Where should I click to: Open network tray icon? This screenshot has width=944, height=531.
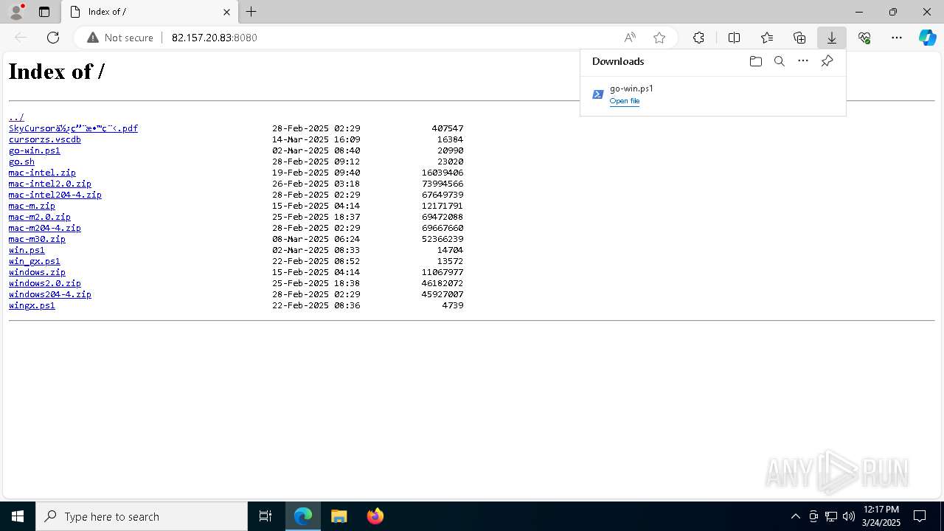(x=830, y=516)
